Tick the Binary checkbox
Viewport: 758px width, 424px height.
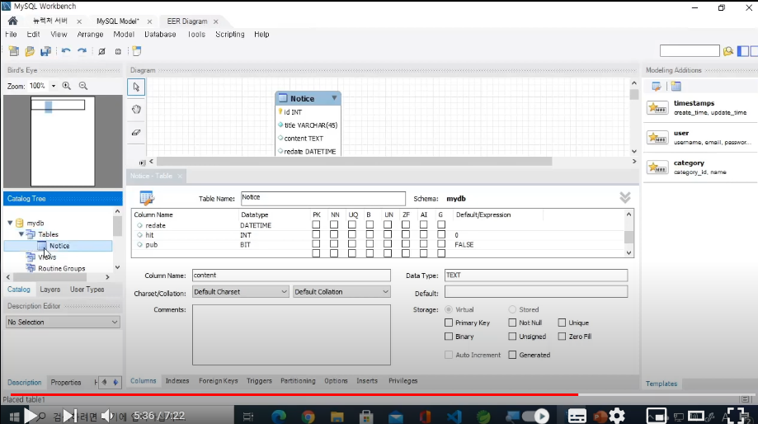[x=449, y=336]
